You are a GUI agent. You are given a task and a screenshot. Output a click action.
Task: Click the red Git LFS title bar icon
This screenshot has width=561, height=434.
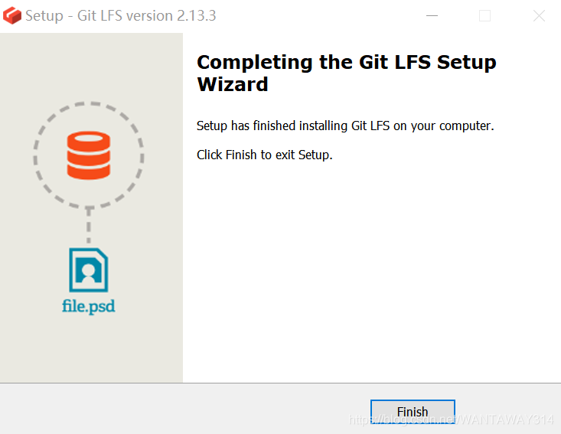(12, 16)
